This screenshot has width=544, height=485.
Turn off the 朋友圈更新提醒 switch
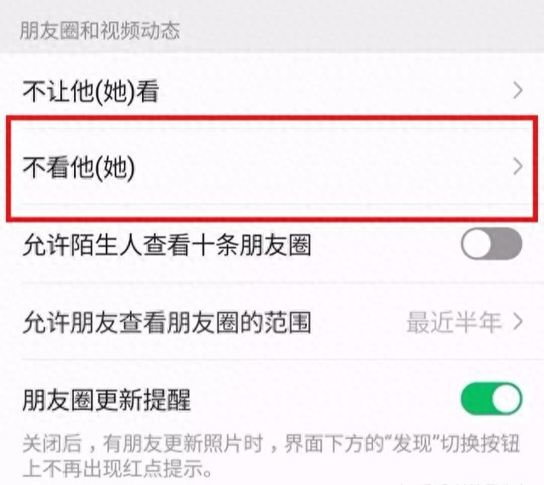tap(491, 398)
